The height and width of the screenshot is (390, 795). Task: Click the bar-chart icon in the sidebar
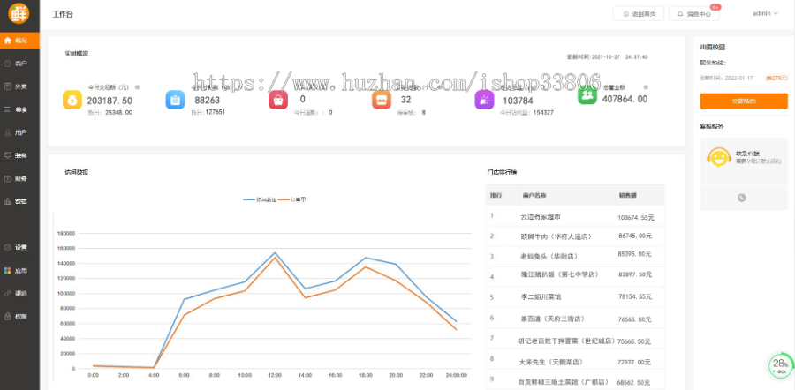[8, 201]
